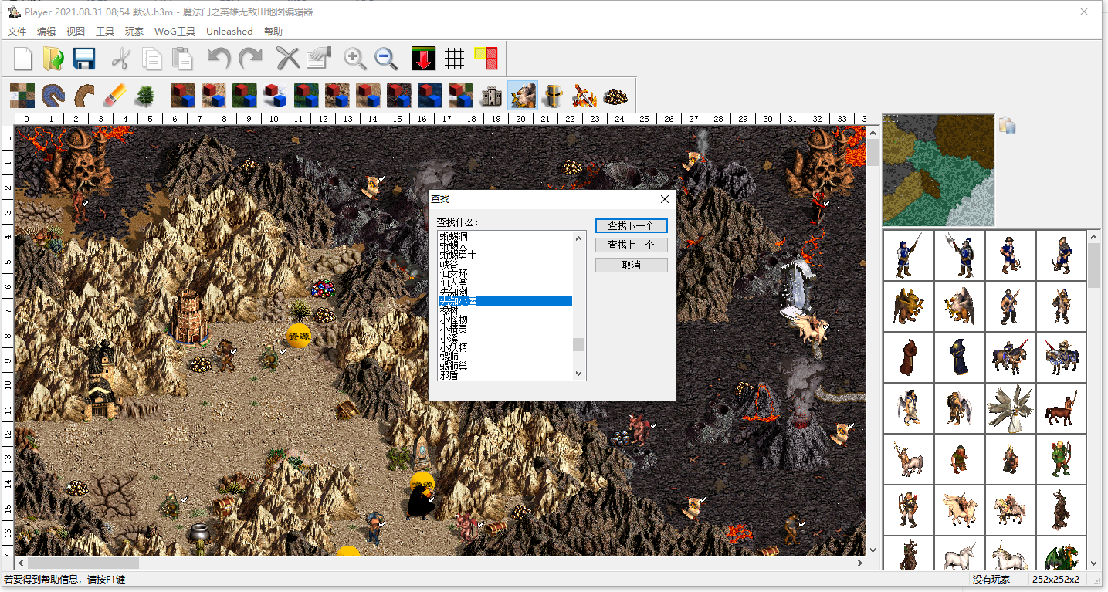
Task: Click the minimap overview thumbnail
Action: coord(938,171)
